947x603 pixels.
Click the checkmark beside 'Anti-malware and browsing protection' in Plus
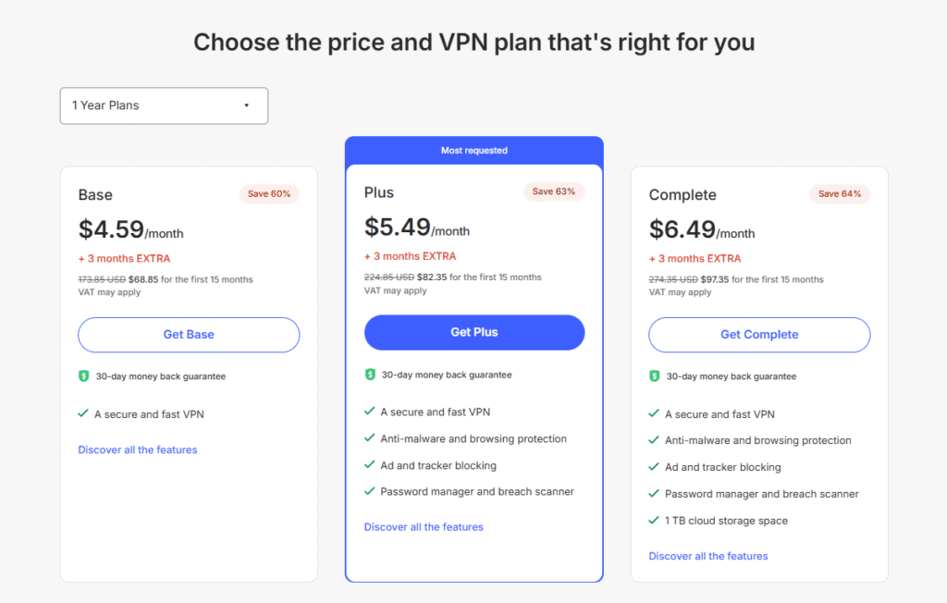tap(368, 438)
